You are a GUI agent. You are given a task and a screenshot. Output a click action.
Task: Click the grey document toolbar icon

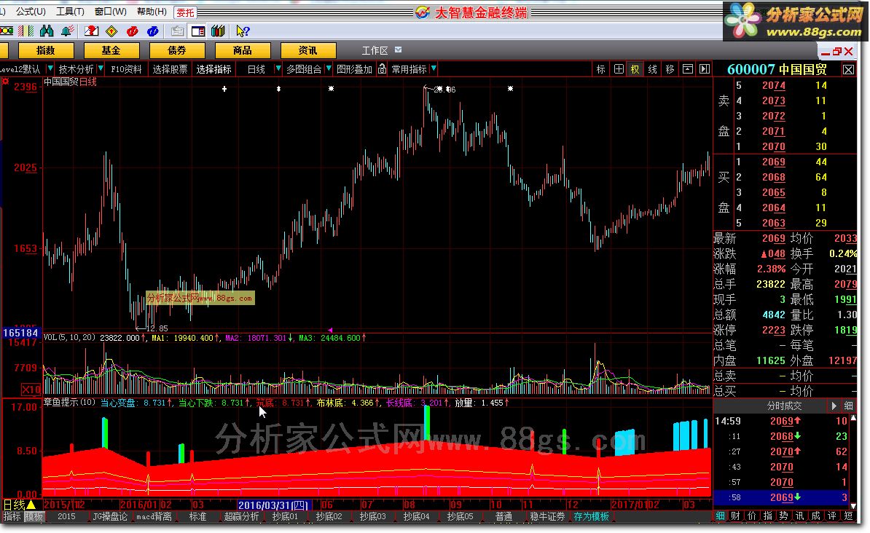[178, 31]
